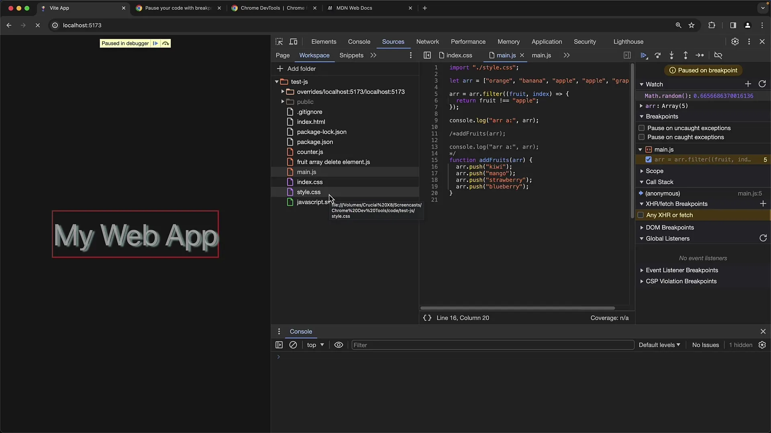Open counter.js in the file tree
Screen dimensions: 771x433
coord(310,152)
